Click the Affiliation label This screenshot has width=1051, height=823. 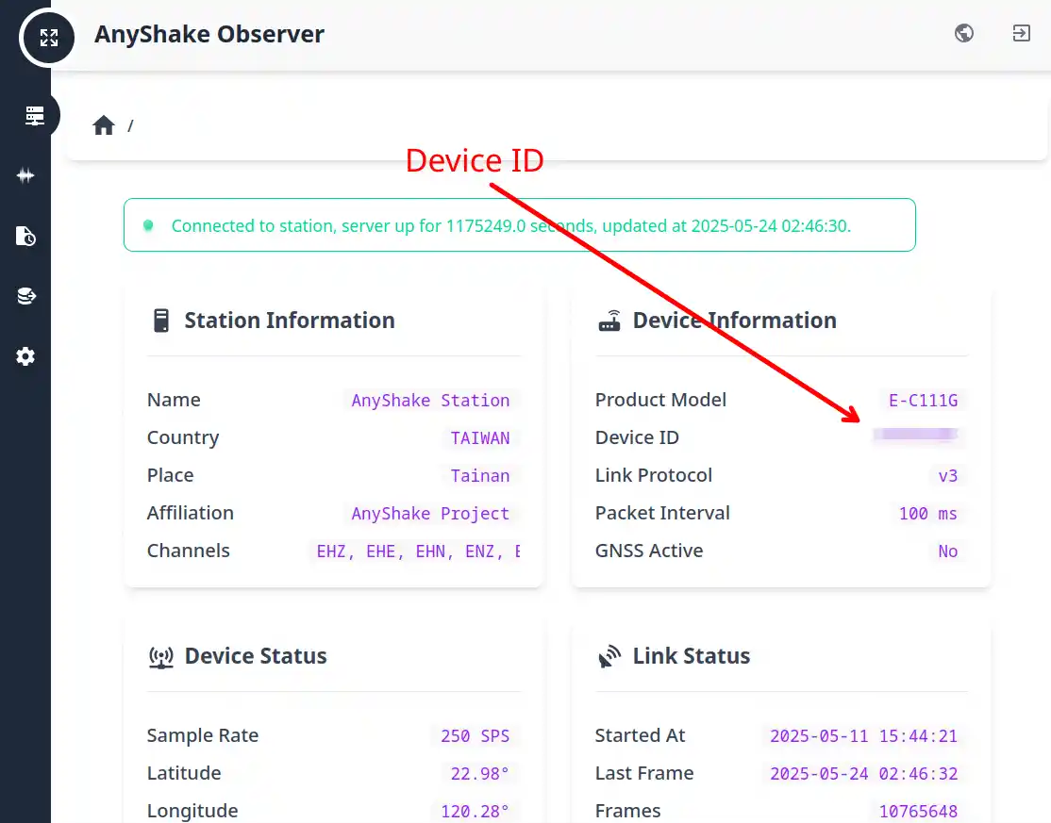191,513
